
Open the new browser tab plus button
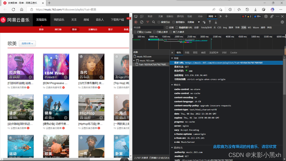(49, 3)
